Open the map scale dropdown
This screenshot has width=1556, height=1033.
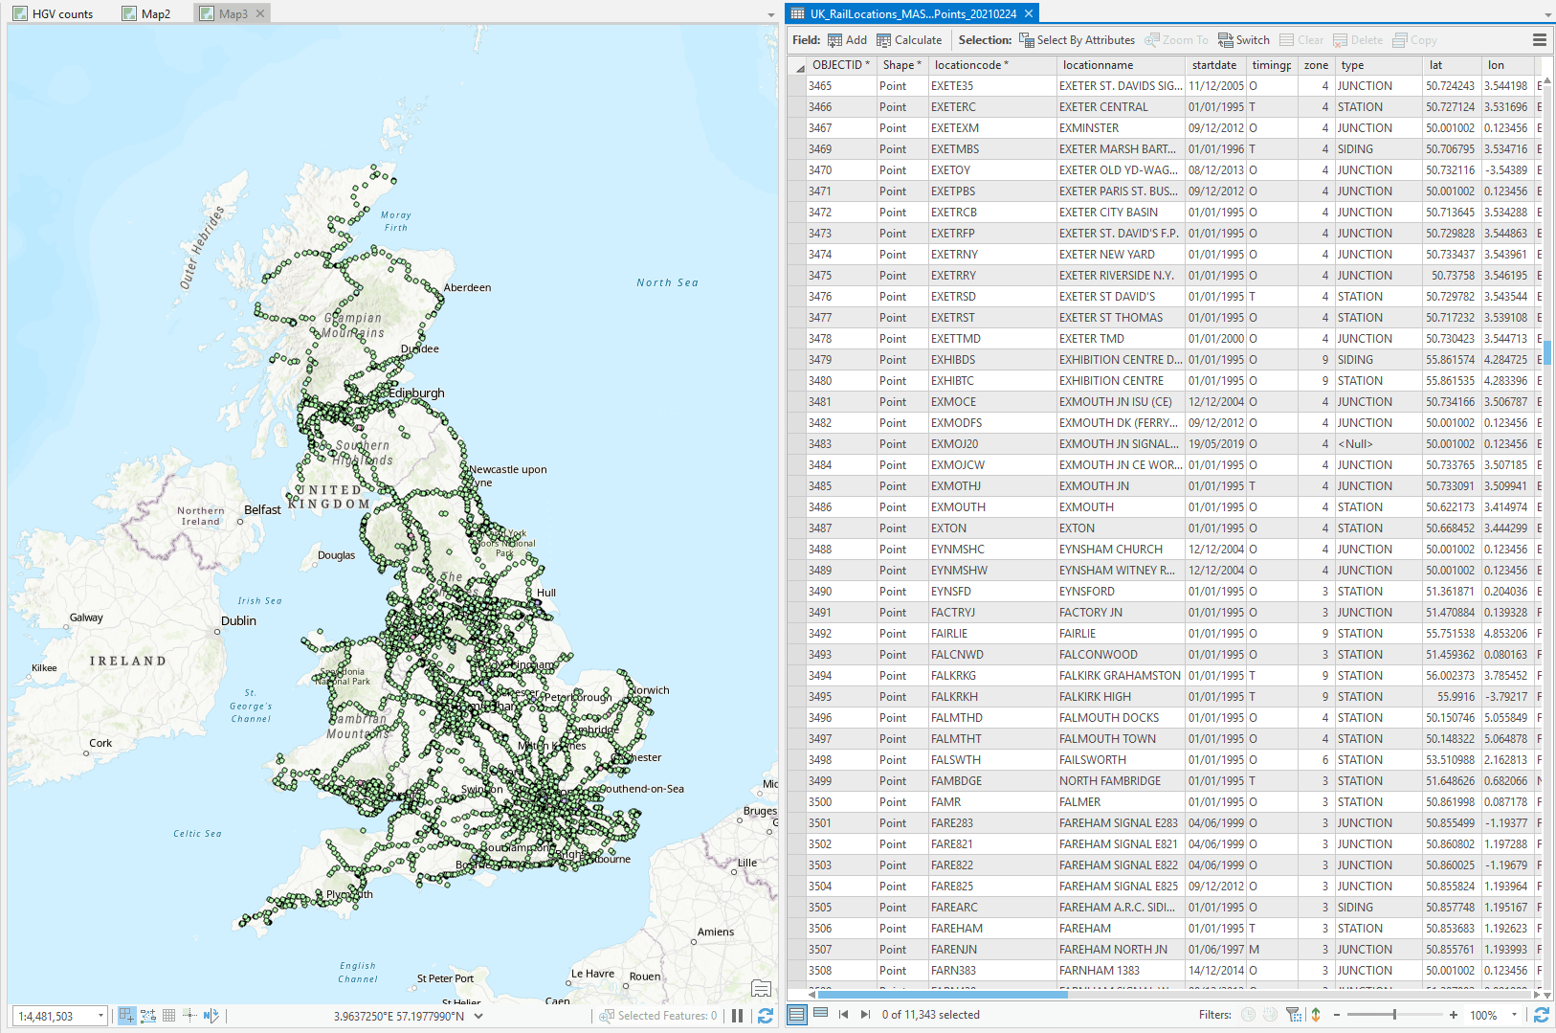100,1016
